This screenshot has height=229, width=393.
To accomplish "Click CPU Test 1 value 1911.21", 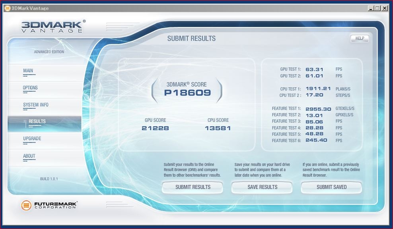I will [318, 89].
